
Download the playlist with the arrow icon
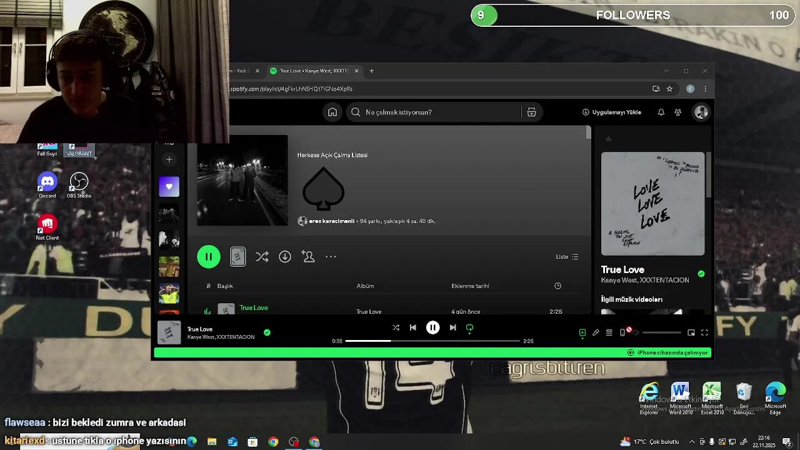tap(285, 257)
